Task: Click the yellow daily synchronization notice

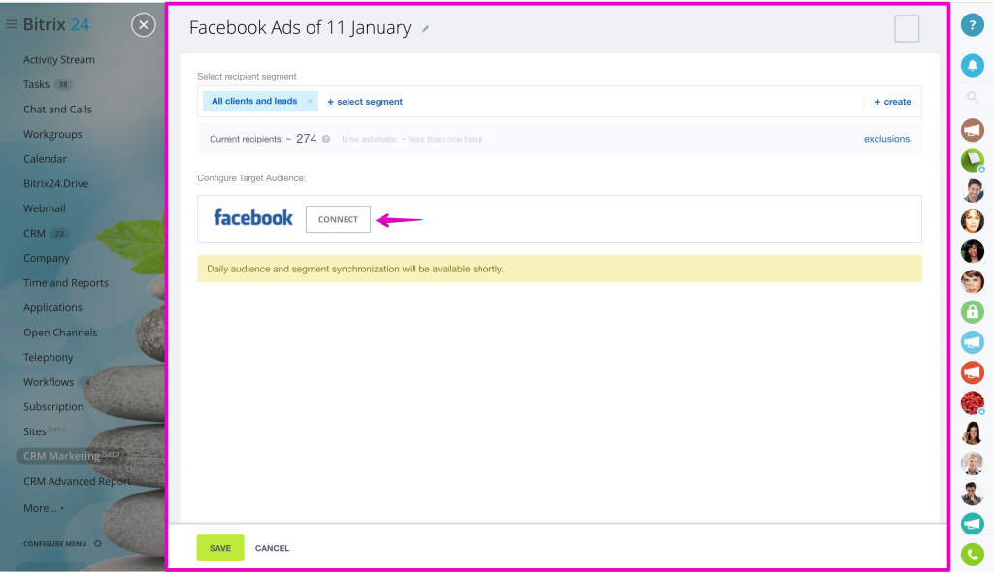Action: coord(559,269)
